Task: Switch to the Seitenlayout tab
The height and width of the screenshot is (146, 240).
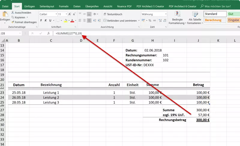Action: point(47,6)
